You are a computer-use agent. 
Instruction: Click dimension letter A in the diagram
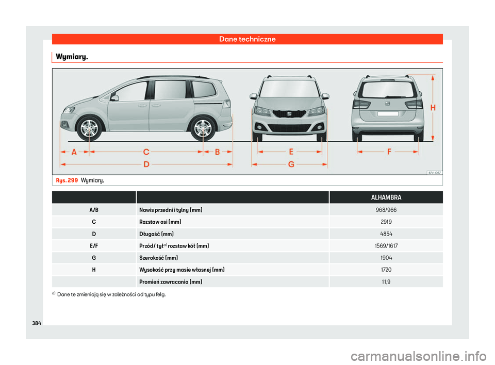tap(74, 152)
